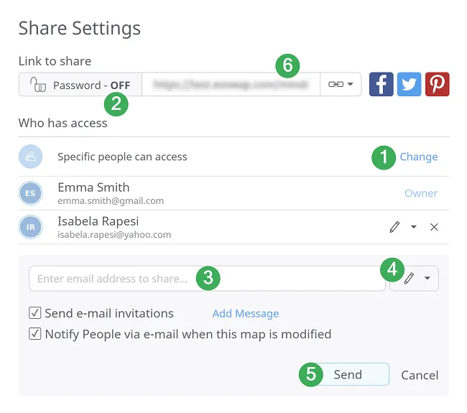Cancel the share settings dialog
The width and height of the screenshot is (467, 413).
(x=420, y=375)
